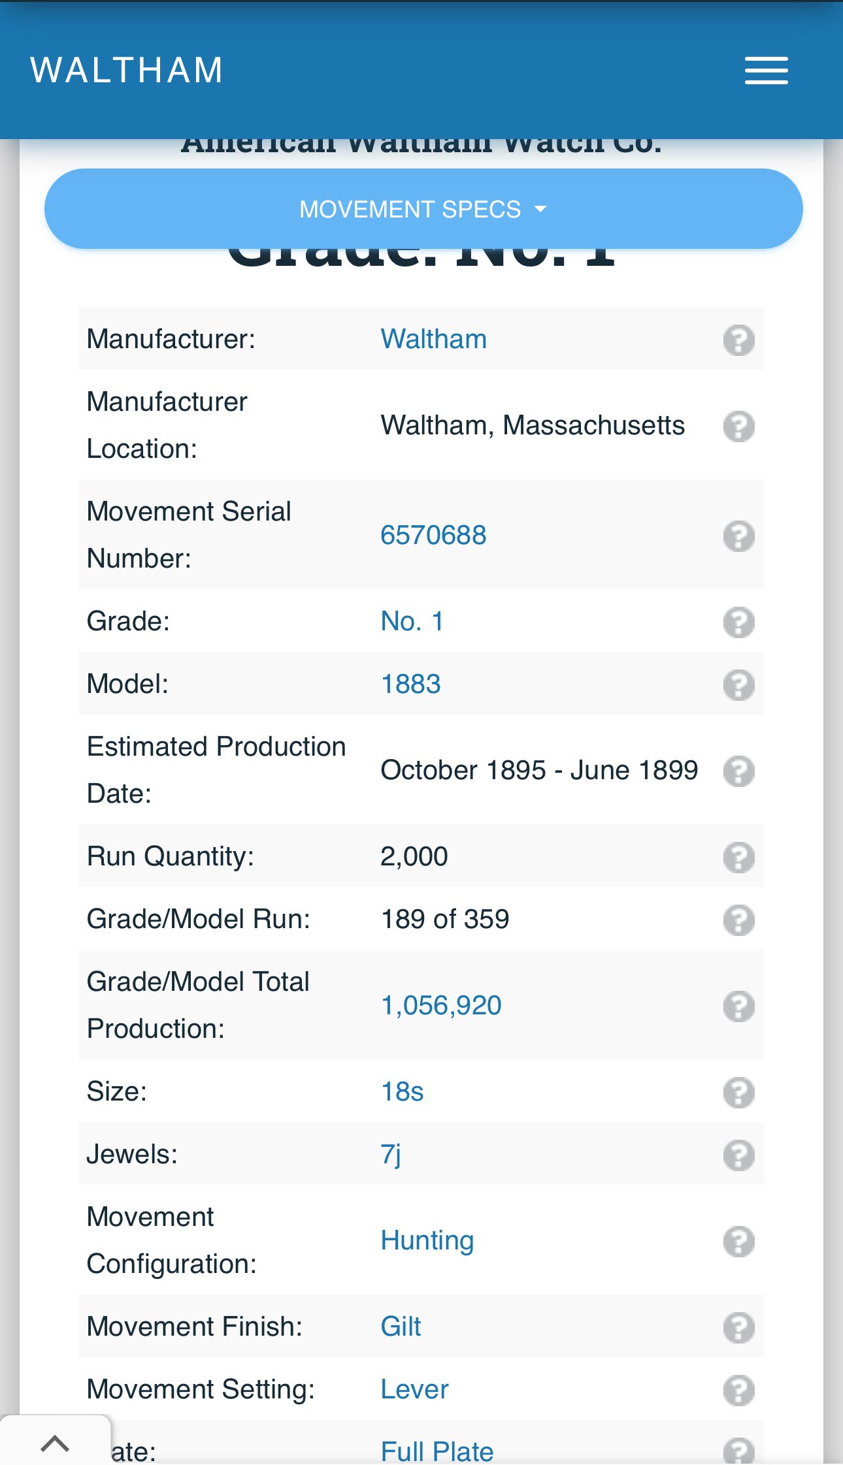Viewport: 843px width, 1465px height.
Task: Show help for Jewels row
Action: tap(738, 1155)
